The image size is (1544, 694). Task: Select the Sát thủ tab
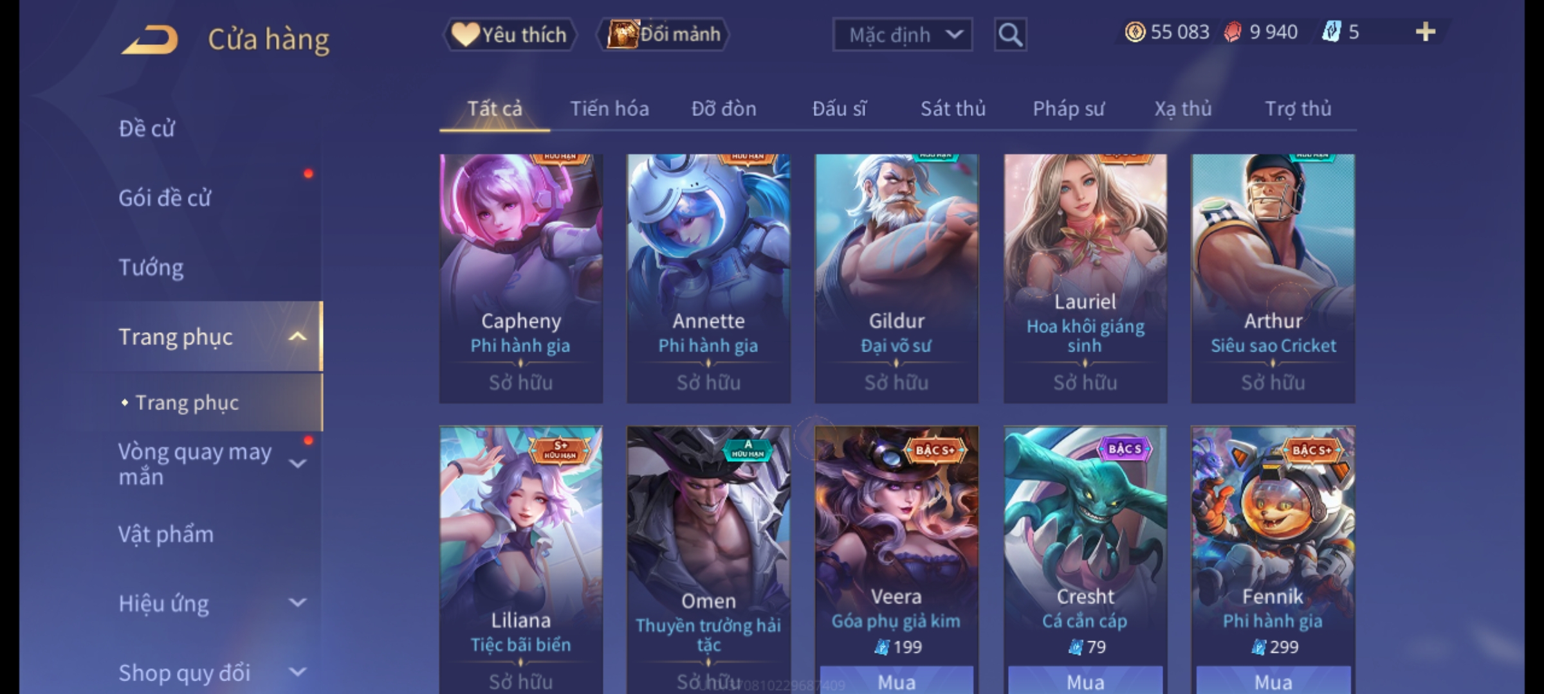(953, 109)
